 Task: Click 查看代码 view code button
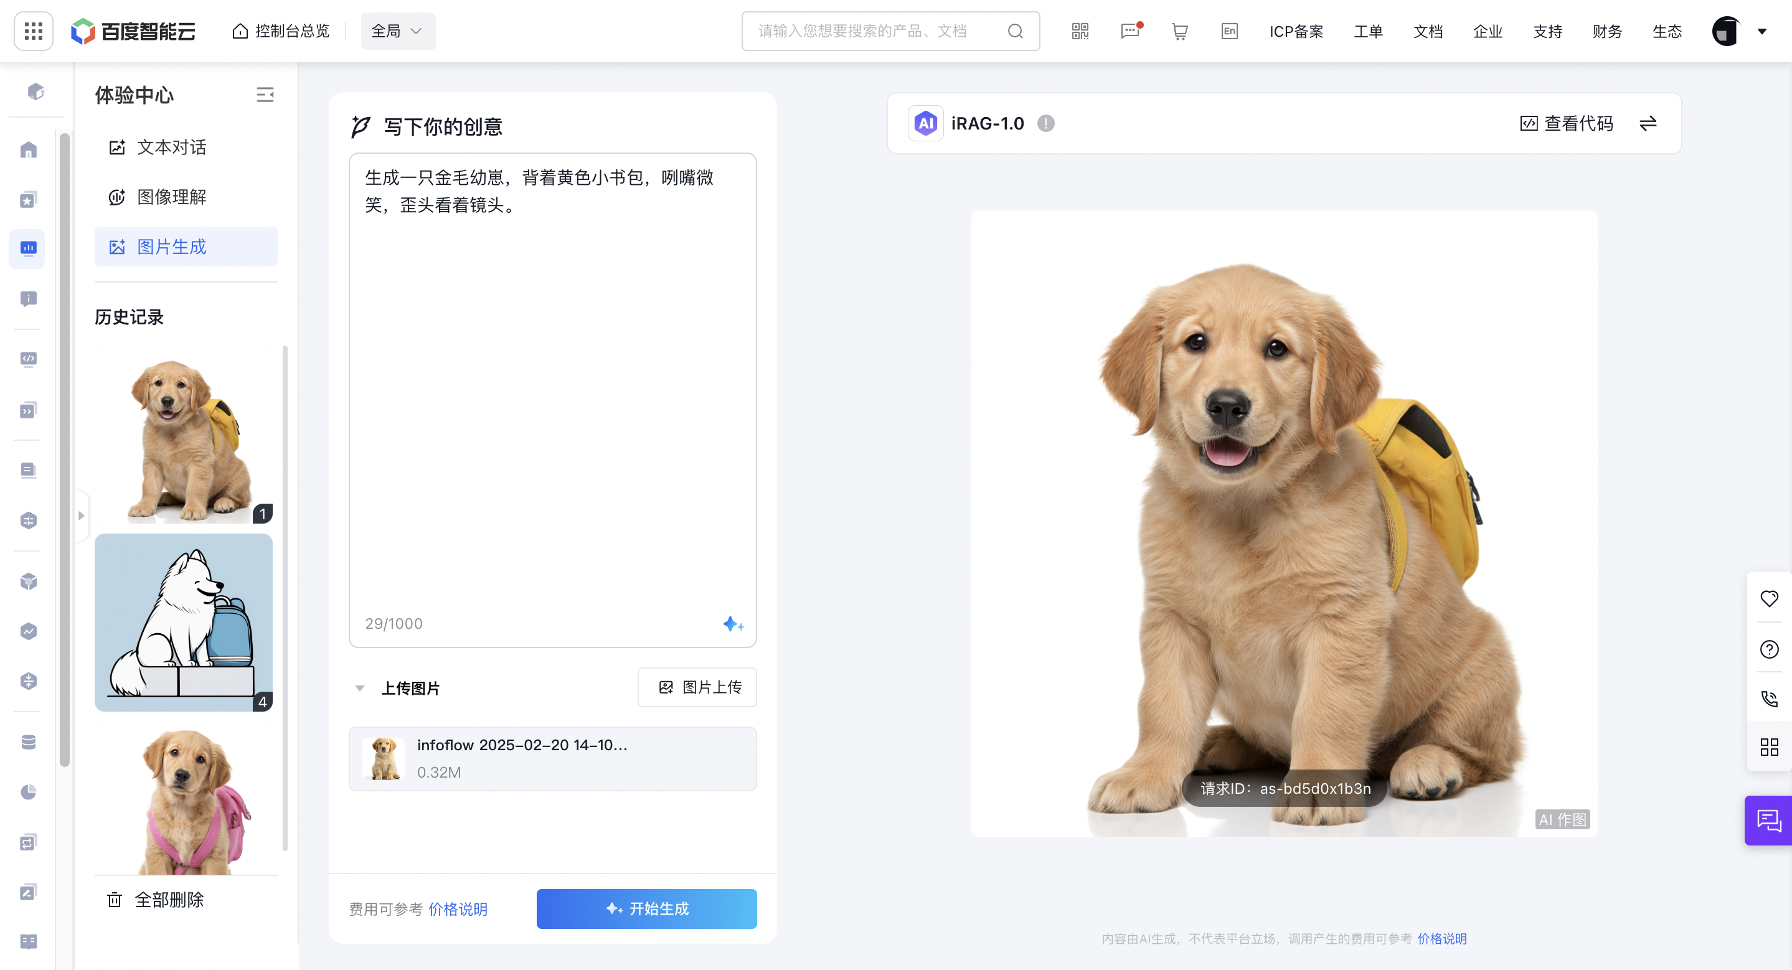coord(1566,123)
